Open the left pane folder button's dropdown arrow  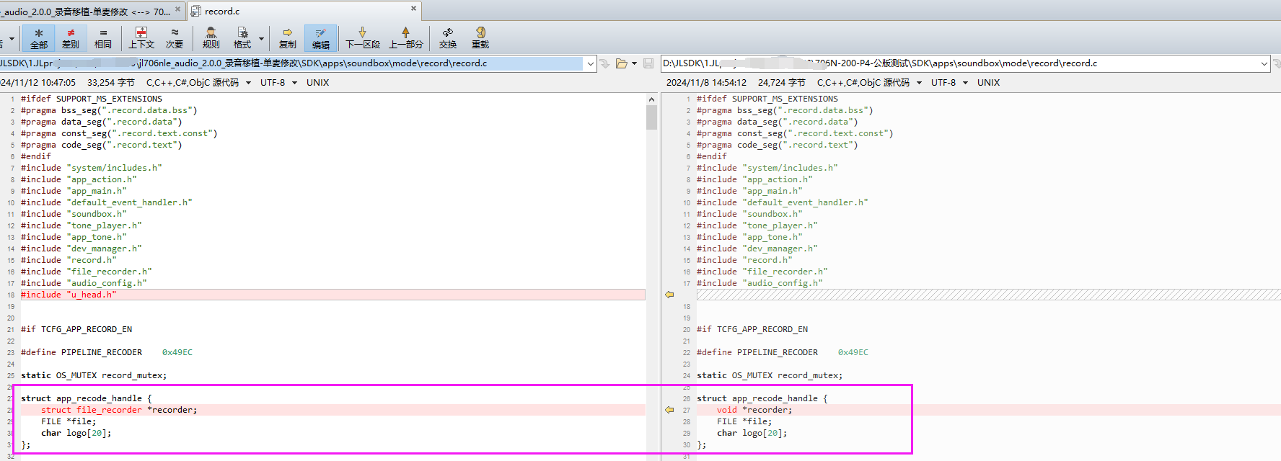tap(634, 63)
